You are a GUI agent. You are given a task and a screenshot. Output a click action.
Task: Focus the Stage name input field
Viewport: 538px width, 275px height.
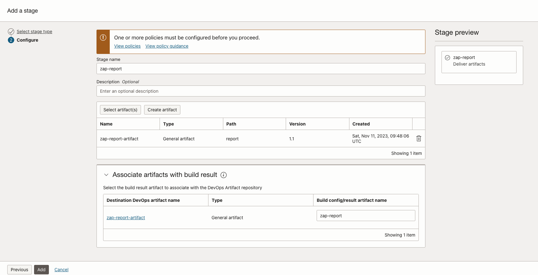(261, 69)
